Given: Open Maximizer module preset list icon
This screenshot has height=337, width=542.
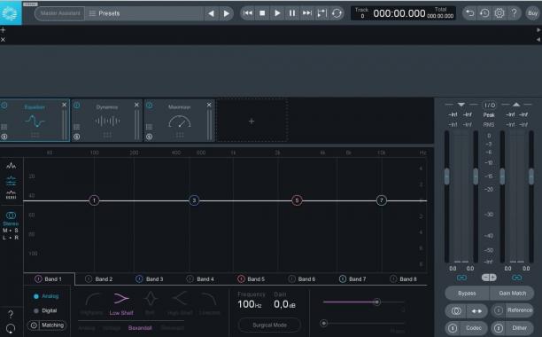Looking at the screenshot, I should [x=150, y=127].
